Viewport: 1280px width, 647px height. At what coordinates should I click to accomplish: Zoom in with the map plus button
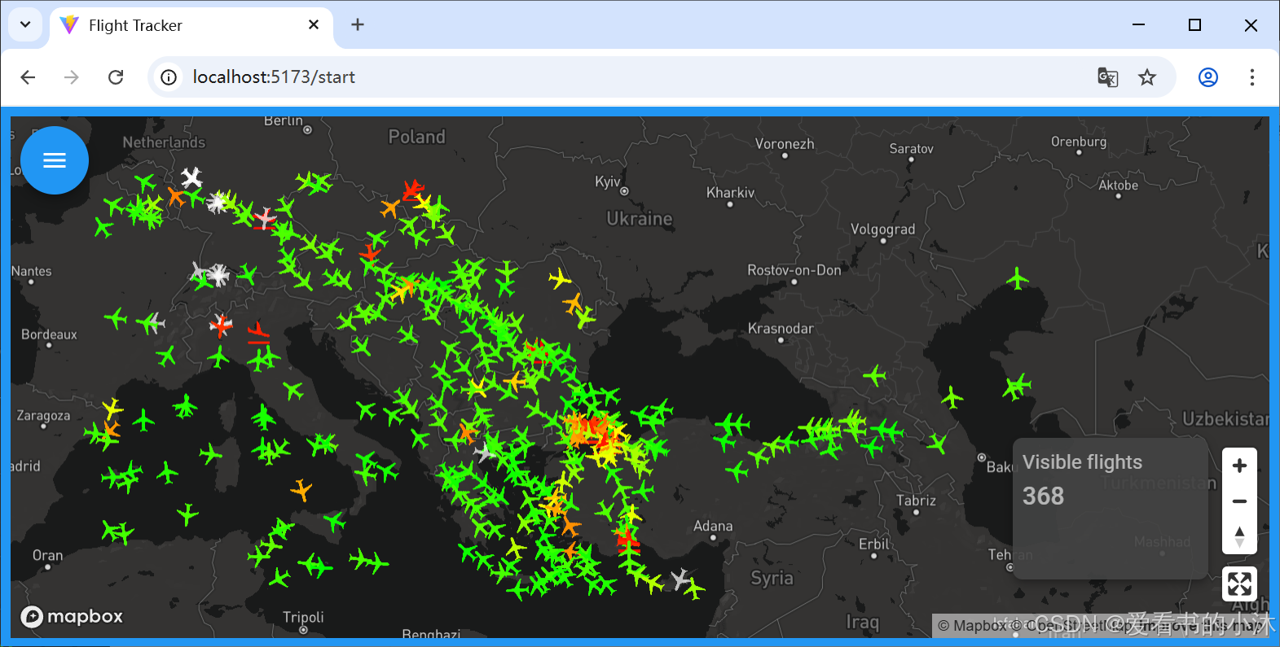1239,466
